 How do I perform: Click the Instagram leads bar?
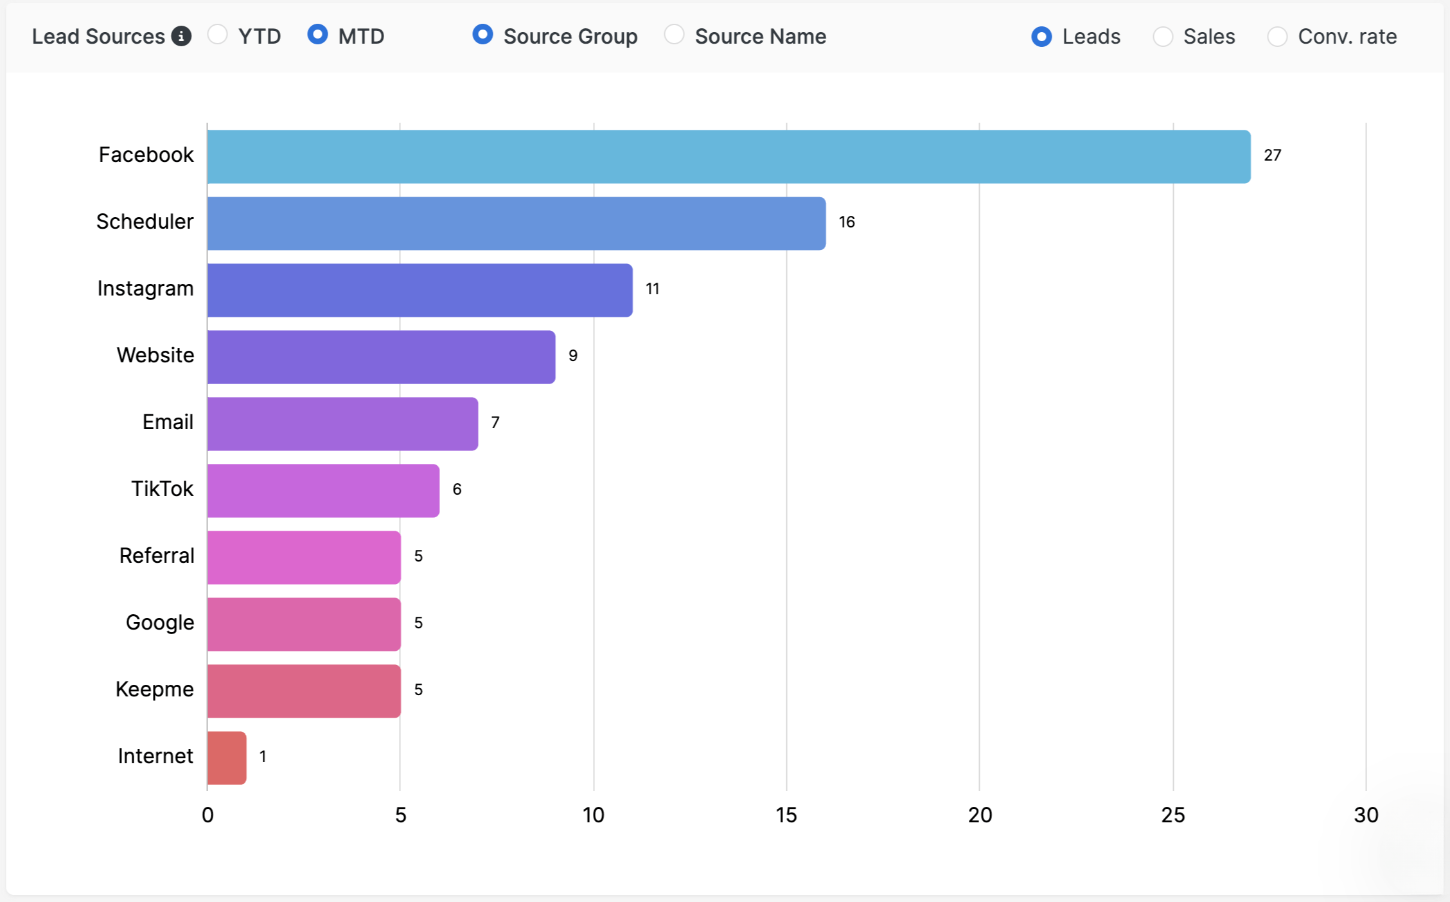click(x=420, y=290)
